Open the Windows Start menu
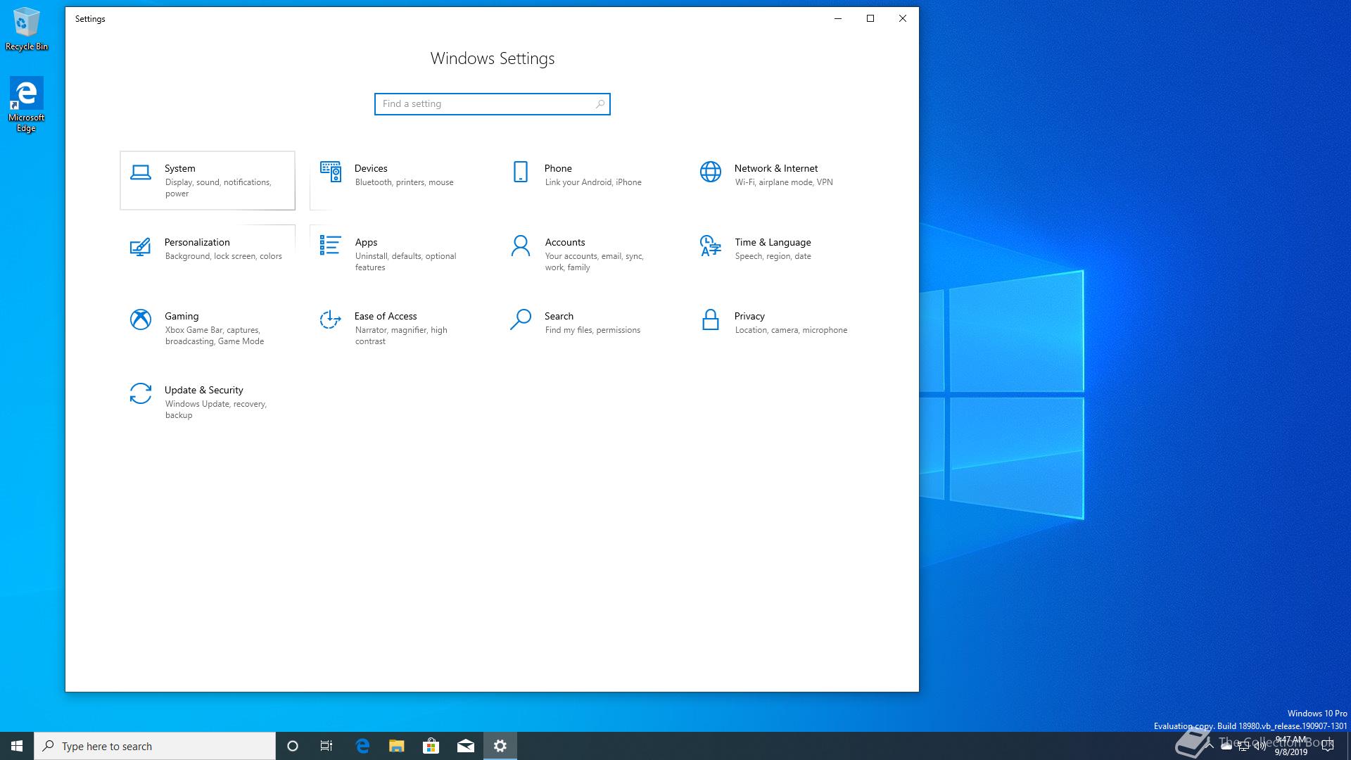1351x760 pixels. (x=17, y=746)
